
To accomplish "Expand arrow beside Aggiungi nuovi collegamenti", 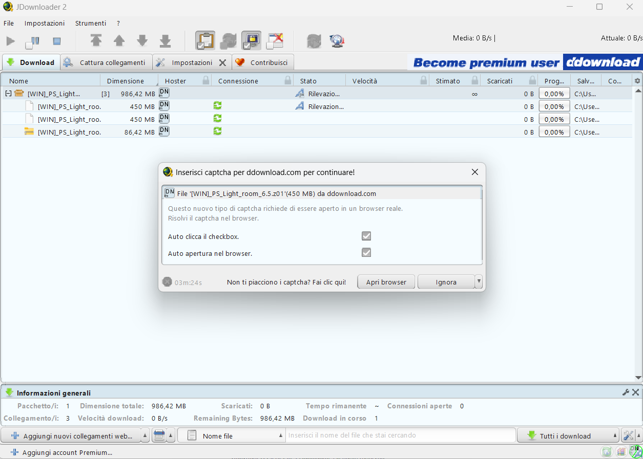I will (x=146, y=436).
